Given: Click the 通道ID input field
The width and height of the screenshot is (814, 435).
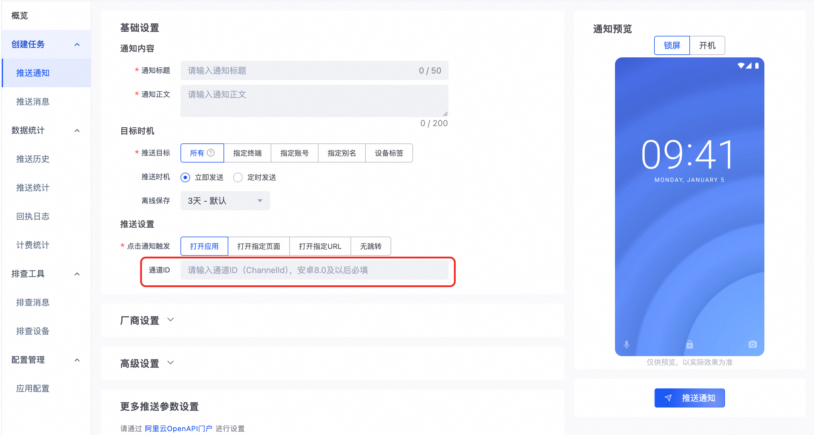Looking at the screenshot, I should click(314, 270).
